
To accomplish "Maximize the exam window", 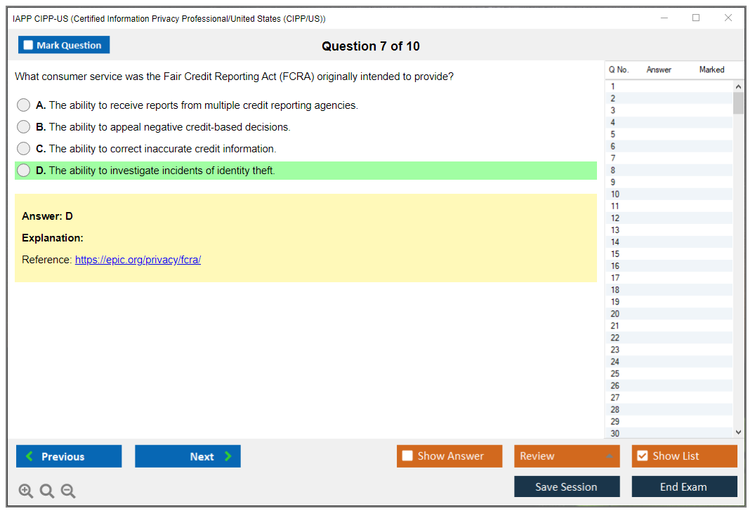I will (696, 18).
